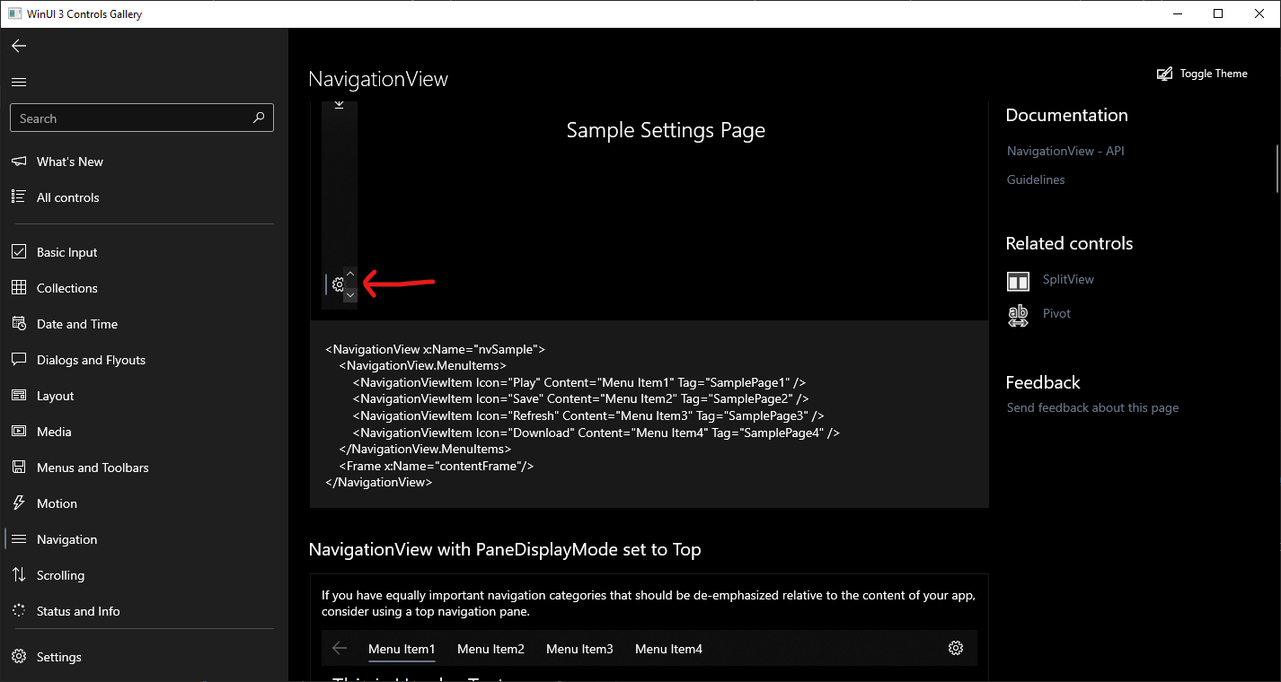Click Send feedback about this page
This screenshot has width=1281, height=682.
coord(1092,407)
